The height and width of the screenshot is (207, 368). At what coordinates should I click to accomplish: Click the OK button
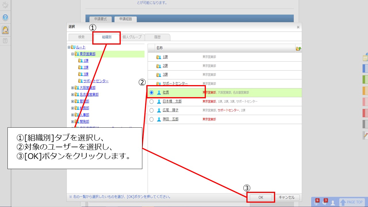(261, 198)
